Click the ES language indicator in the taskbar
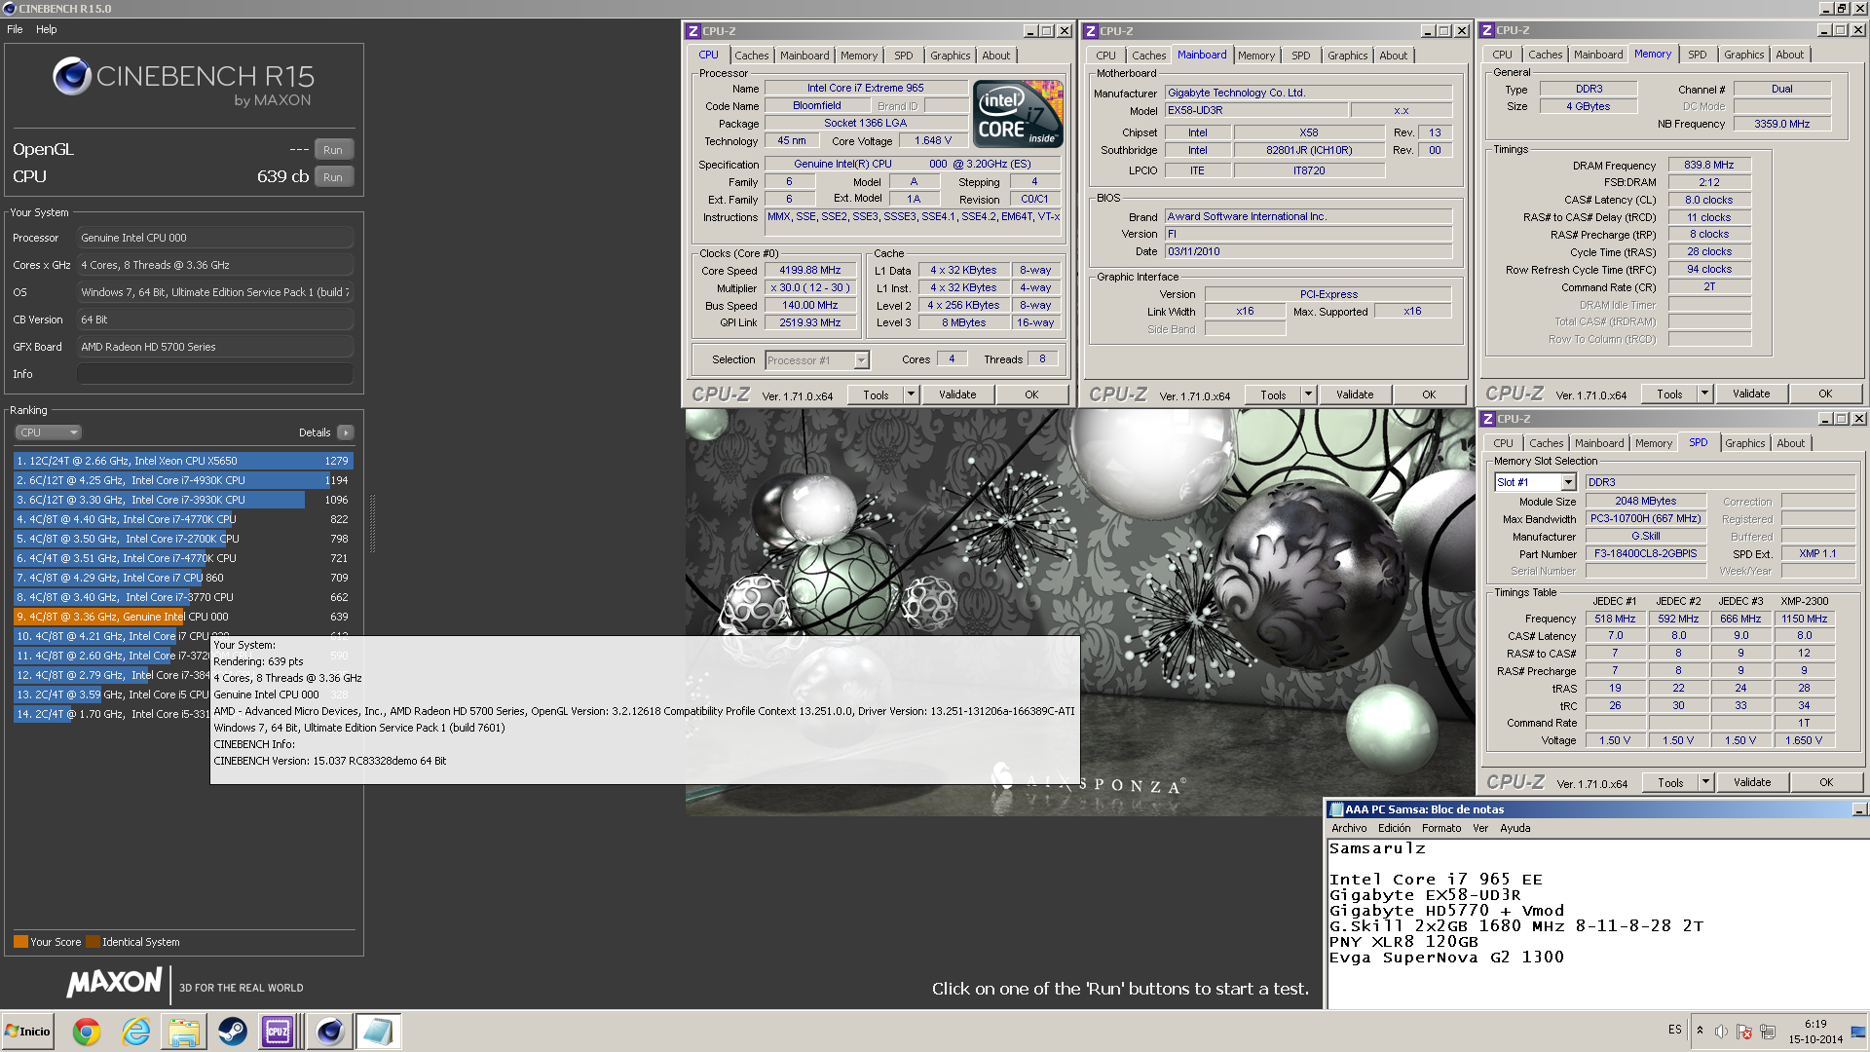Viewport: 1870px width, 1052px height. click(x=1674, y=1030)
